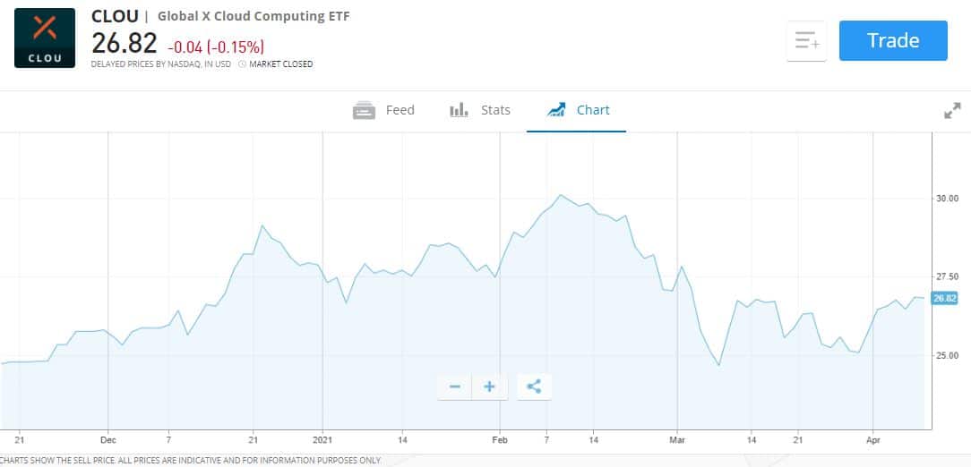Open the Trade dialog with the blue button
971x467 pixels.
pyautogui.click(x=893, y=40)
